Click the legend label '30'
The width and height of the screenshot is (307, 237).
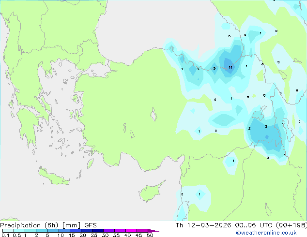click(106, 235)
